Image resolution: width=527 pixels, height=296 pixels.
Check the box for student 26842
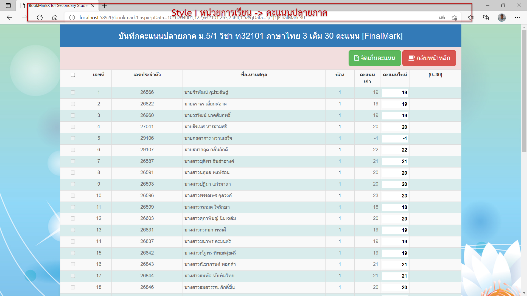tap(73, 253)
